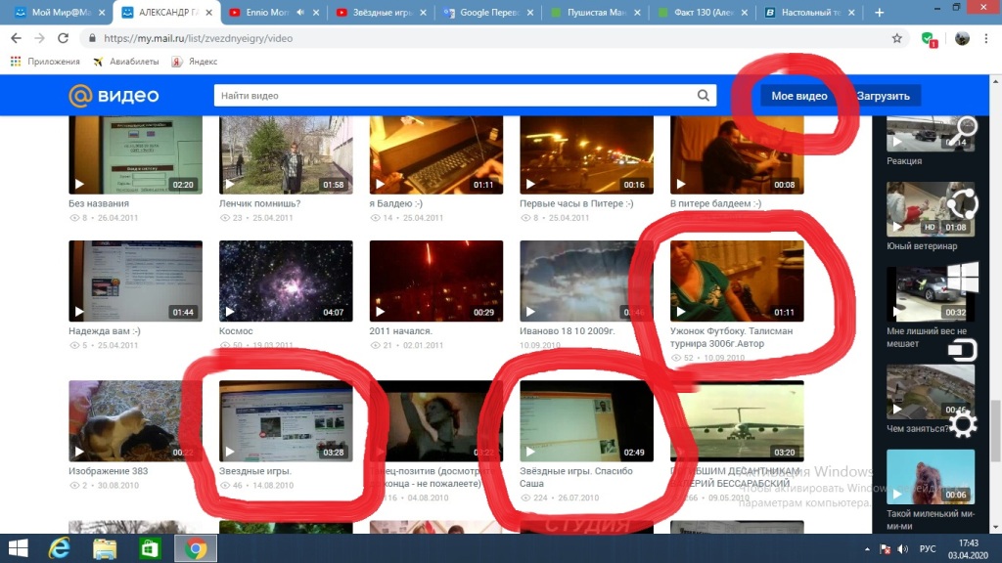Open the volume icon in system tray
This screenshot has width=1002, height=563.
pyautogui.click(x=903, y=549)
